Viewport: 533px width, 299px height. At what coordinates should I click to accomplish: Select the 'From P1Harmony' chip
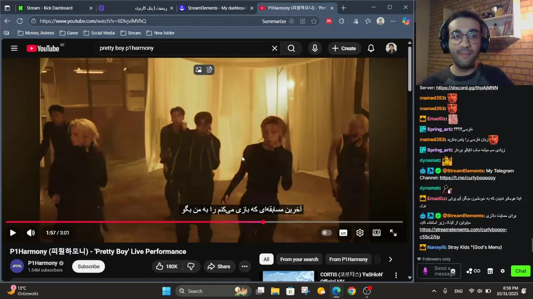pyautogui.click(x=348, y=259)
